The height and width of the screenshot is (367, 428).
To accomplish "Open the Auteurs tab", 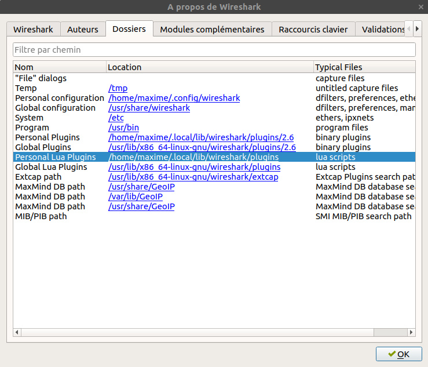I will pyautogui.click(x=83, y=29).
